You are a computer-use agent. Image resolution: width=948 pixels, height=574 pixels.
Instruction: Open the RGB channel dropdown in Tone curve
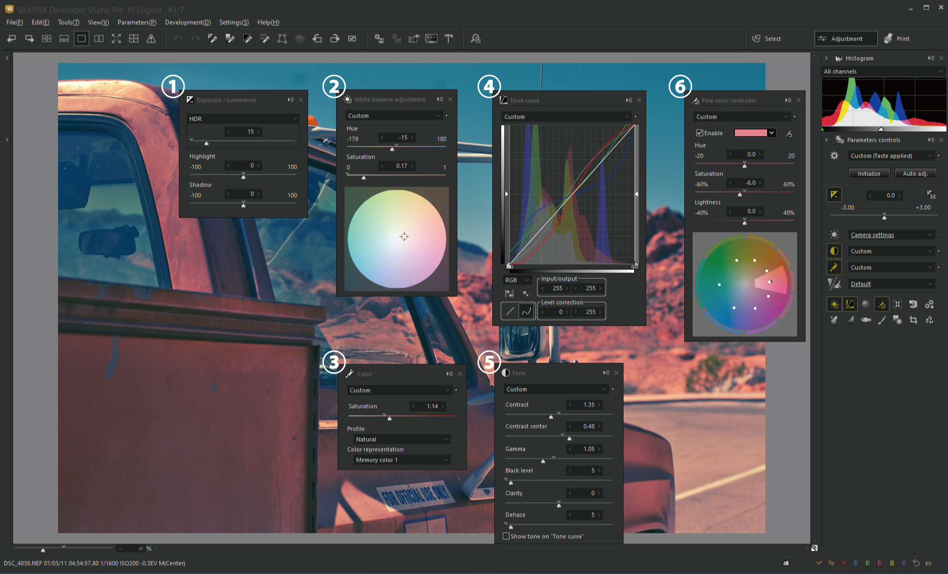[517, 280]
